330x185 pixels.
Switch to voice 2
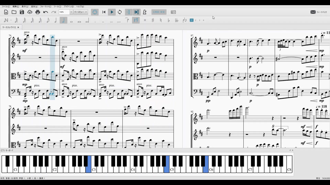[196, 20]
